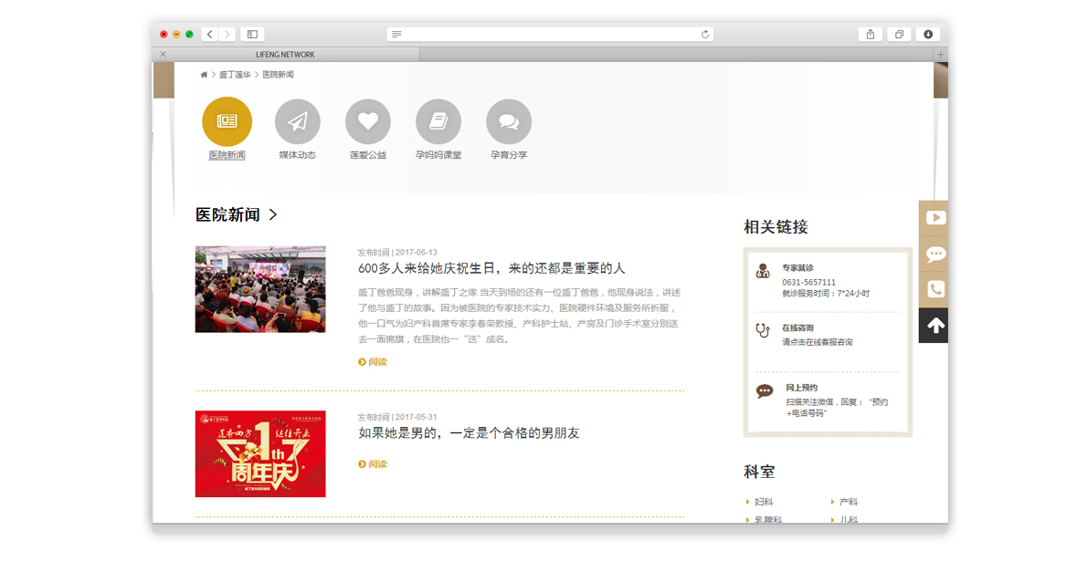The height and width of the screenshot is (561, 1087).
Task: Open the browser downloads button
Action: click(928, 34)
